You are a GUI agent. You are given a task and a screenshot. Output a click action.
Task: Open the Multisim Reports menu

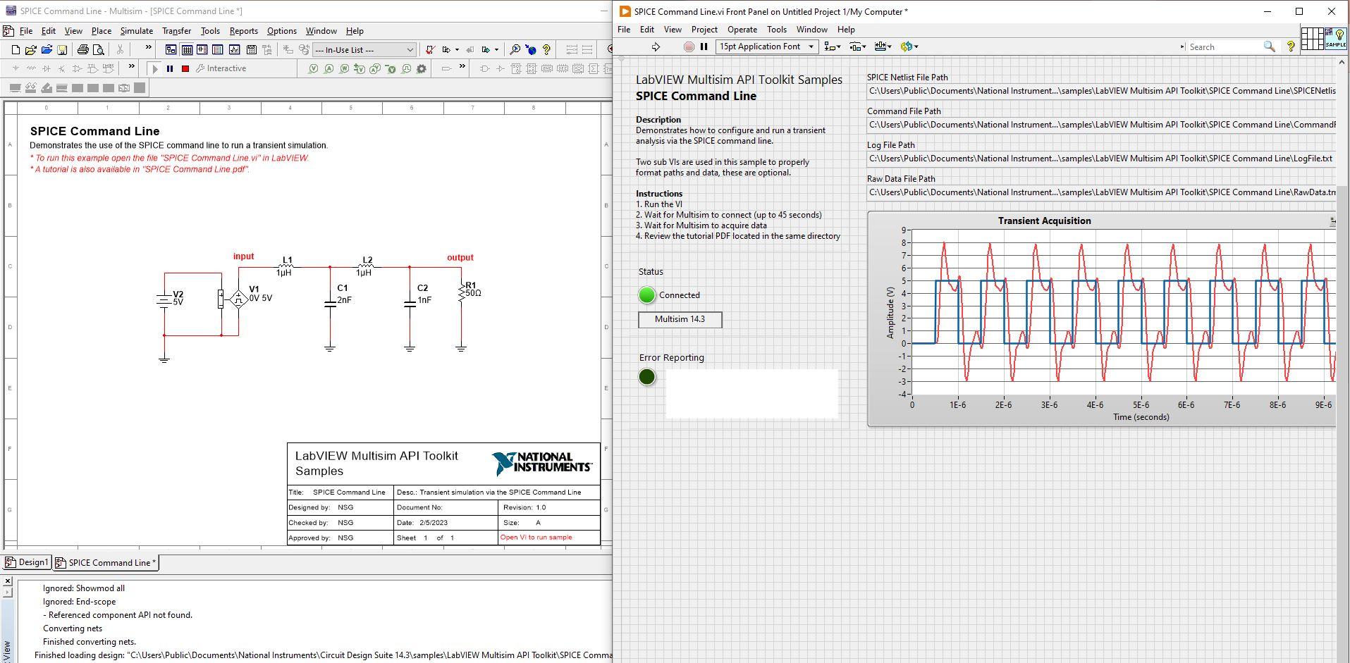(x=244, y=31)
